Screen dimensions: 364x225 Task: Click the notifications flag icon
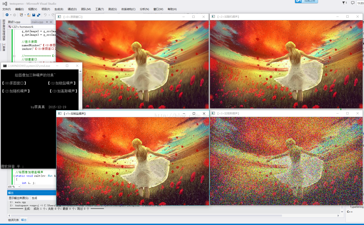344,3
